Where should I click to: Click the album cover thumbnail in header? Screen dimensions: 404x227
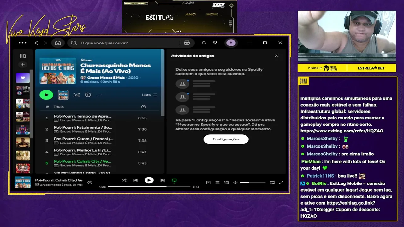click(58, 71)
